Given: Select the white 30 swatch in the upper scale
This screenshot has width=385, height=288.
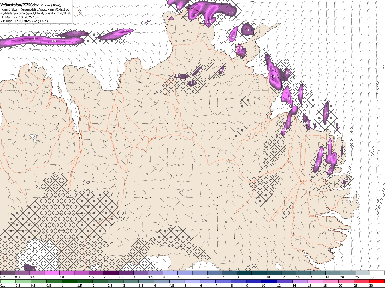Looking at the screenshot, I should pyautogui.click(x=377, y=273).
